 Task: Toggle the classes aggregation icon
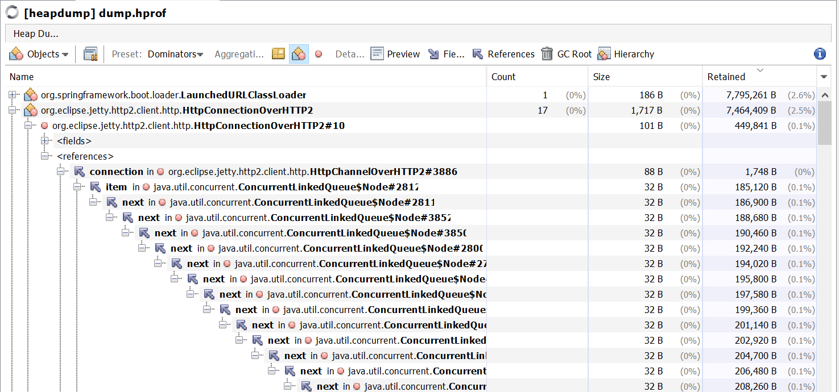point(299,54)
